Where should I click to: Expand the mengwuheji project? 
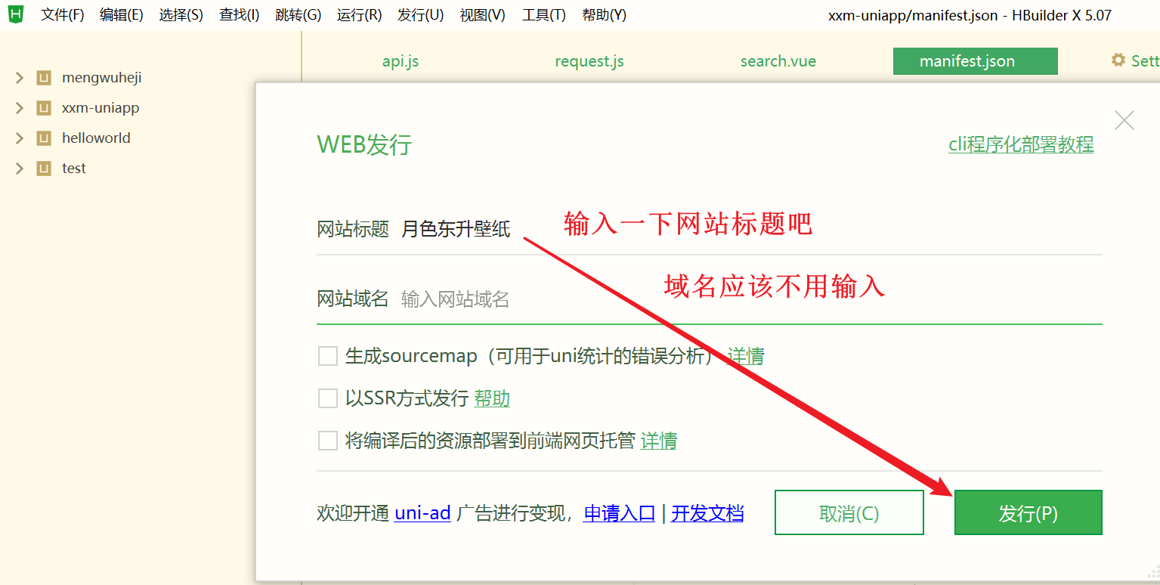[20, 78]
